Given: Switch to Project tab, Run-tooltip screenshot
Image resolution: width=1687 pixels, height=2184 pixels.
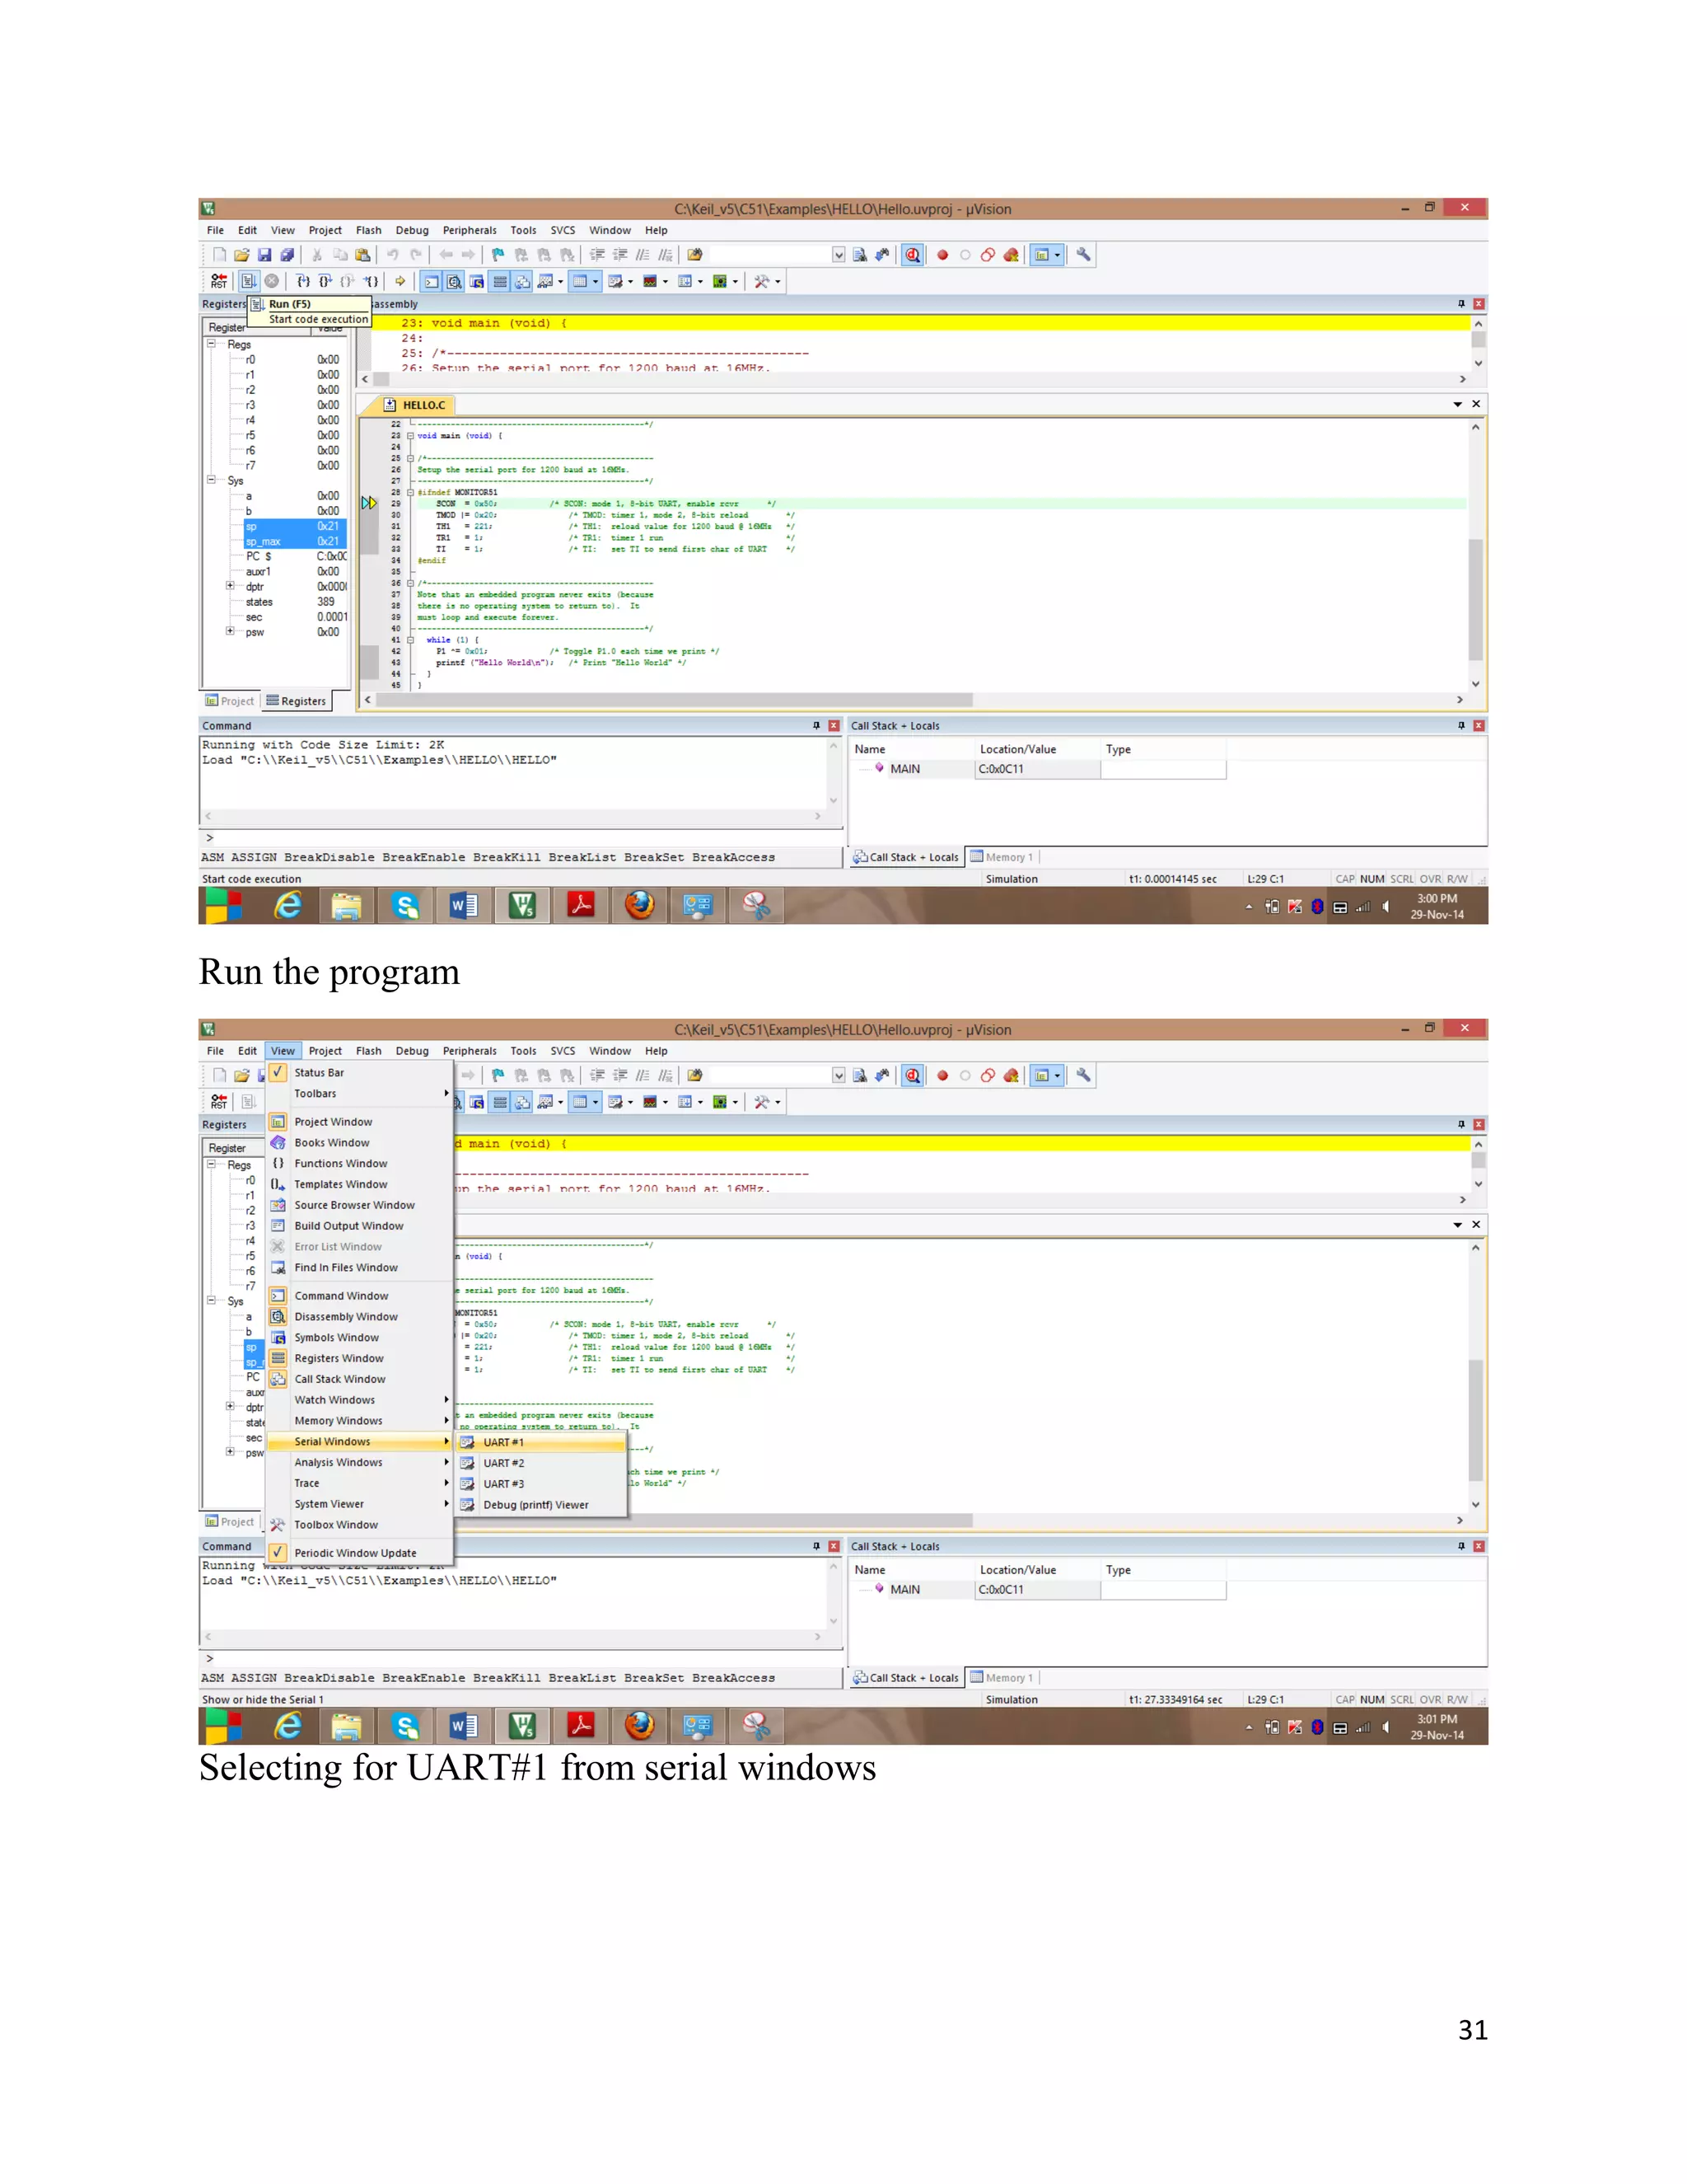Looking at the screenshot, I should 230,701.
